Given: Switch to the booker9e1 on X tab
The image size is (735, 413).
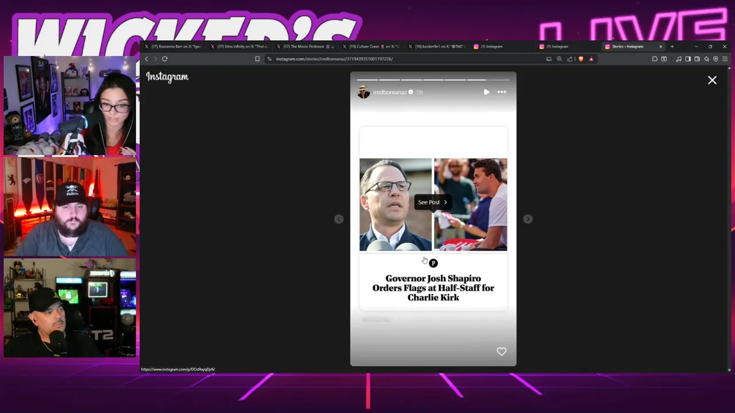Looking at the screenshot, I should [x=438, y=46].
